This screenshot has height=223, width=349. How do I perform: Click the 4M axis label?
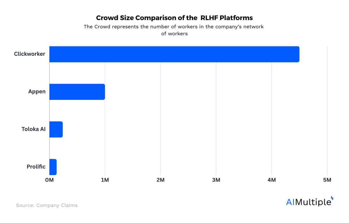(x=272, y=180)
